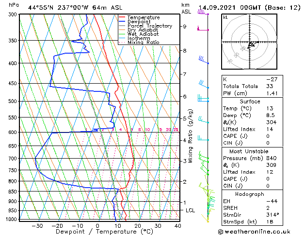Screen dimensions: 305x235
Task: Click the 'Surface' section heading
Action: [x=250, y=102]
